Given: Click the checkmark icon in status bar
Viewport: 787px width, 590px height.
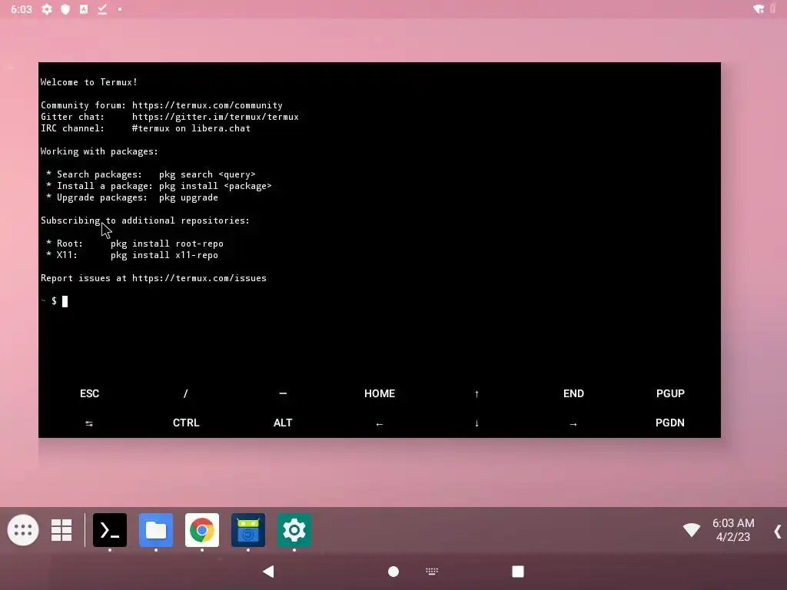Looking at the screenshot, I should click(x=102, y=9).
